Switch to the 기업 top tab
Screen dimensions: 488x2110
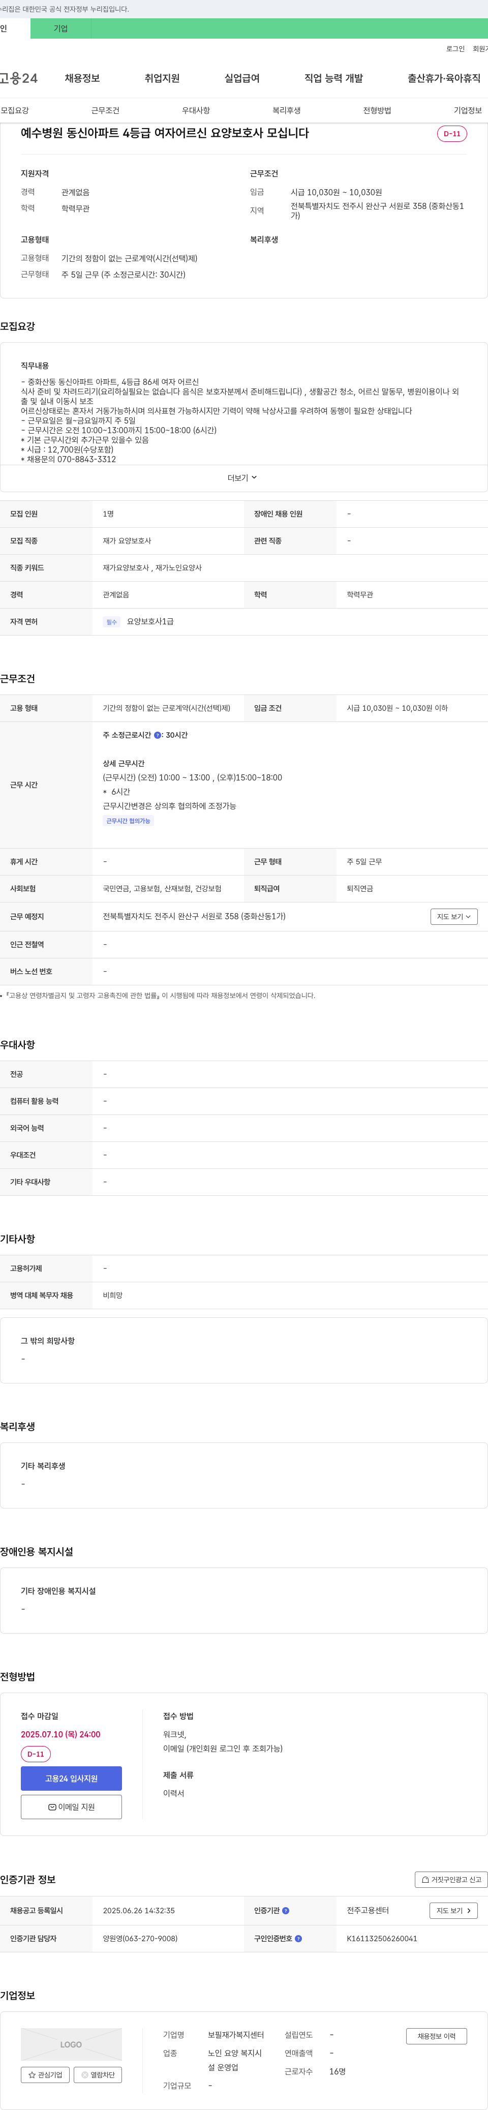pyautogui.click(x=60, y=28)
